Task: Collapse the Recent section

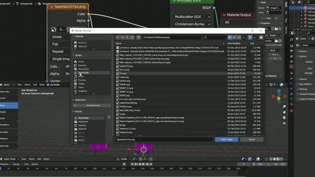Action: pos(73,112)
